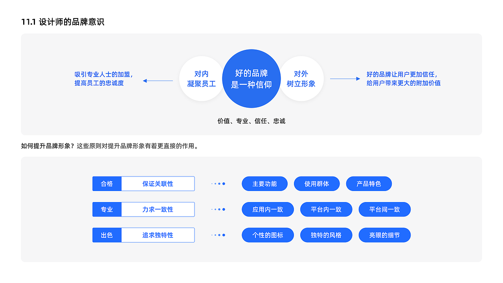Toggle the '出色' label block
This screenshot has width=503, height=283.
[107, 235]
